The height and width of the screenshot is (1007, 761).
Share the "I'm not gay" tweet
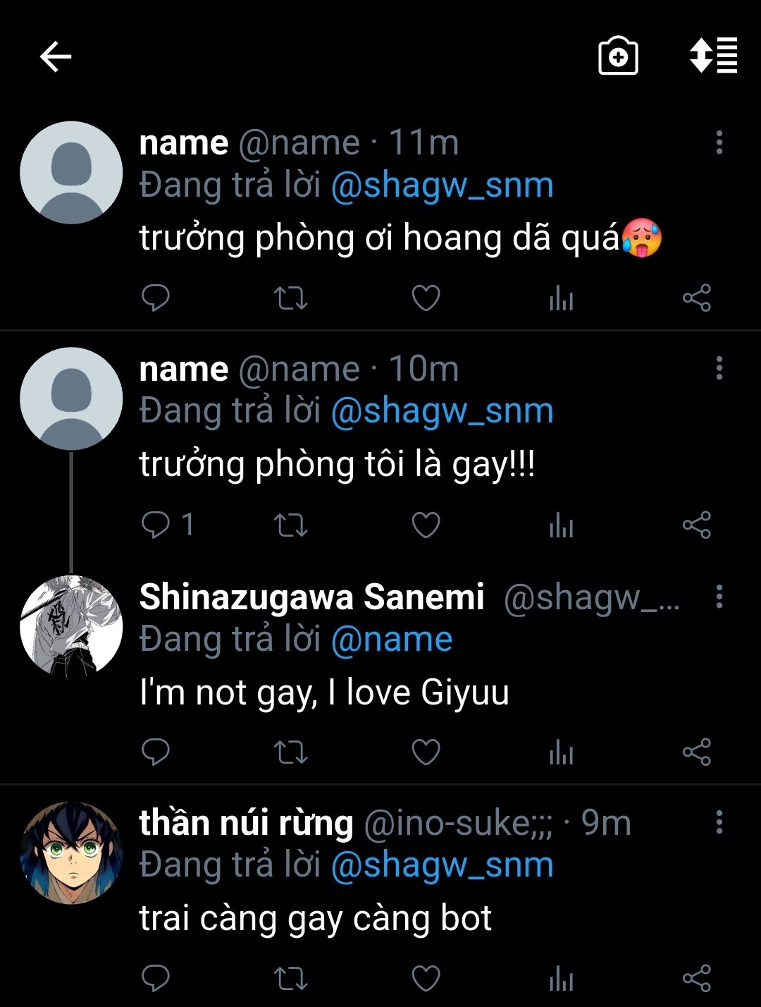pos(696,752)
